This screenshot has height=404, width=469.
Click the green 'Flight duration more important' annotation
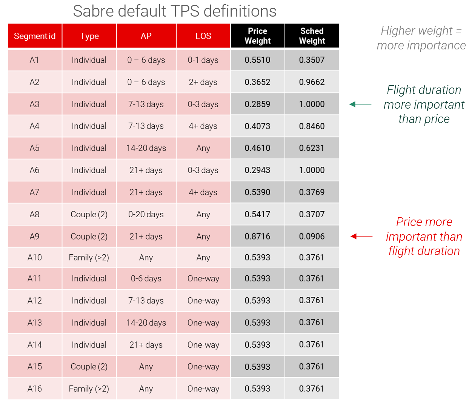(424, 104)
